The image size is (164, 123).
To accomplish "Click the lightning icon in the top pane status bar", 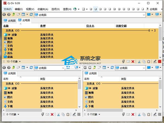I will 124,61.
